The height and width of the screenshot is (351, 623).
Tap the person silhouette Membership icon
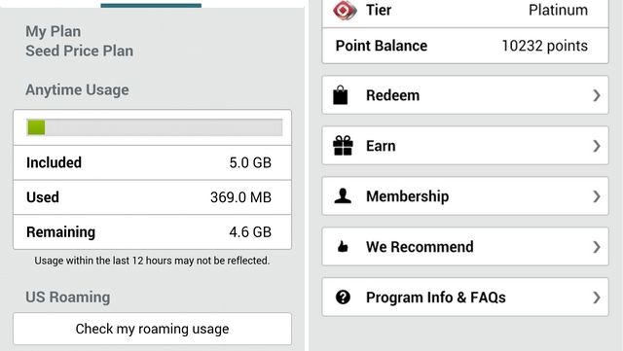click(x=343, y=196)
